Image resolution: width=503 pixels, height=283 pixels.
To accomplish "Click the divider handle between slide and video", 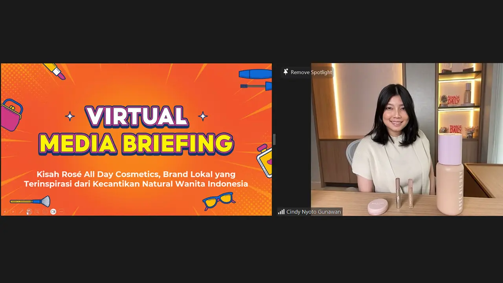I will click(274, 140).
